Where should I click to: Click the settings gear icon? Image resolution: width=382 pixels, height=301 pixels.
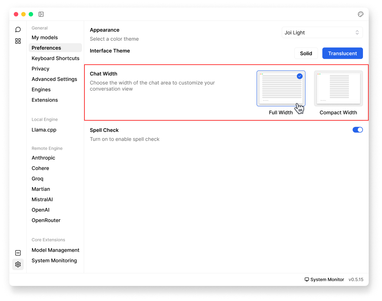tap(18, 264)
